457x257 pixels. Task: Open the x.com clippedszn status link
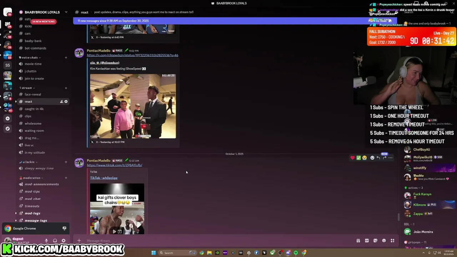coord(132,55)
